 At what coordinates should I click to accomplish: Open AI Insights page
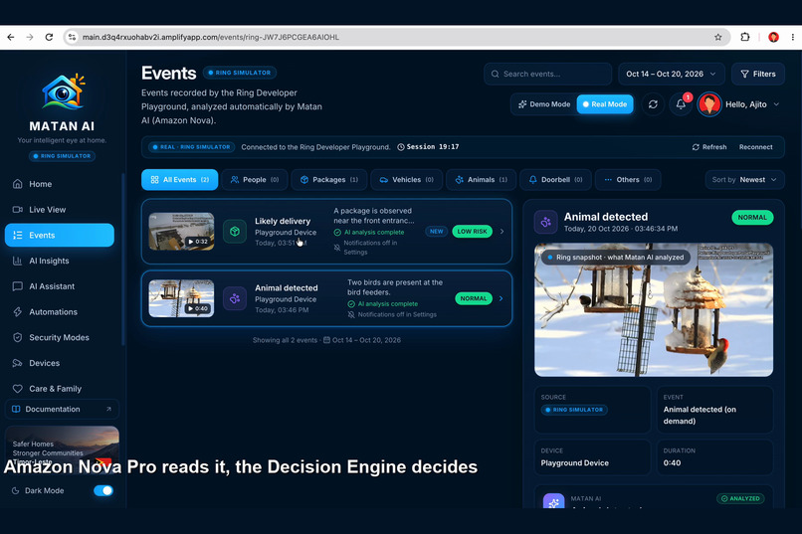point(60,261)
